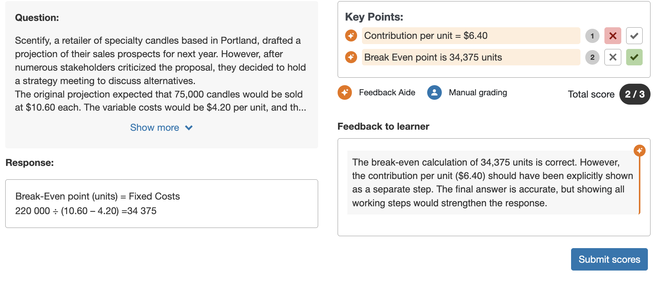Click AI icon beside Contribution per unit
Viewport: 661px width, 281px height.
(351, 36)
